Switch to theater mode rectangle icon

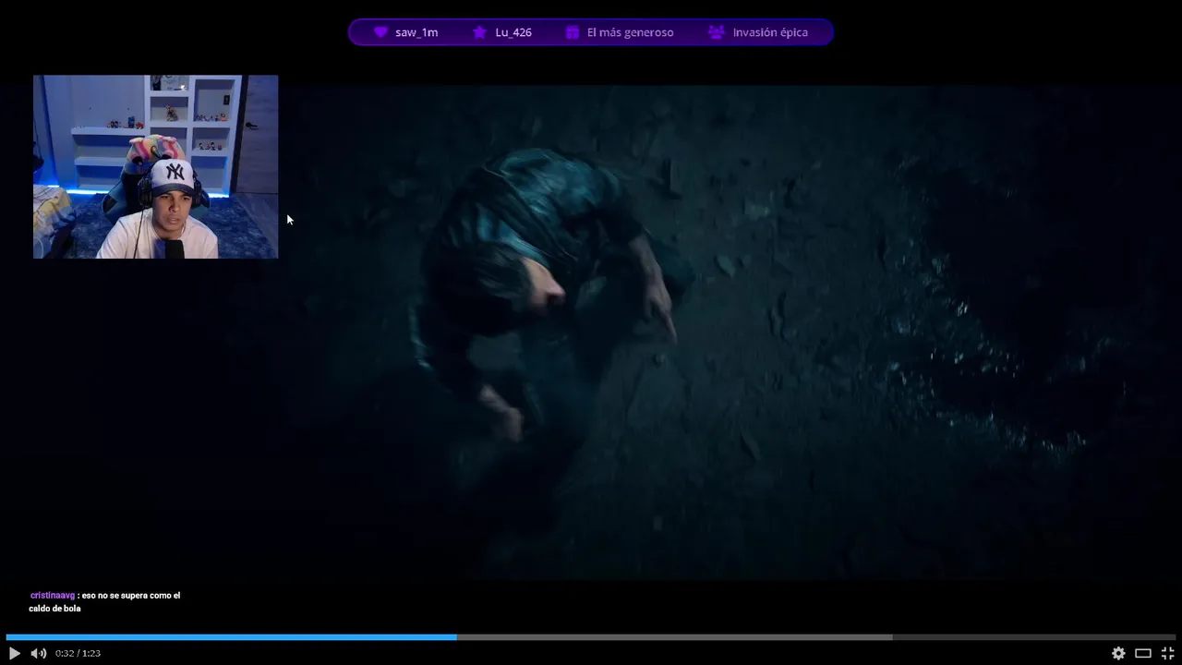pyautogui.click(x=1143, y=653)
